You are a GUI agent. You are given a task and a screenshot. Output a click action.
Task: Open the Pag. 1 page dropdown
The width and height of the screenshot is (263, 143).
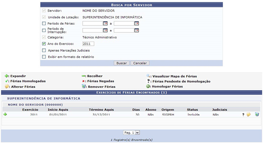pyautogui.click(x=131, y=132)
